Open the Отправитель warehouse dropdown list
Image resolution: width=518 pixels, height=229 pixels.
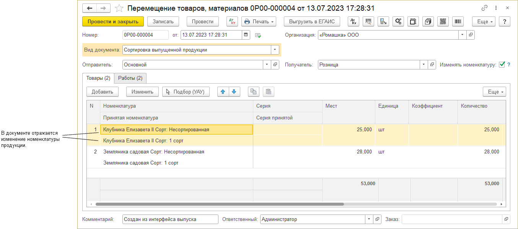tap(267, 65)
